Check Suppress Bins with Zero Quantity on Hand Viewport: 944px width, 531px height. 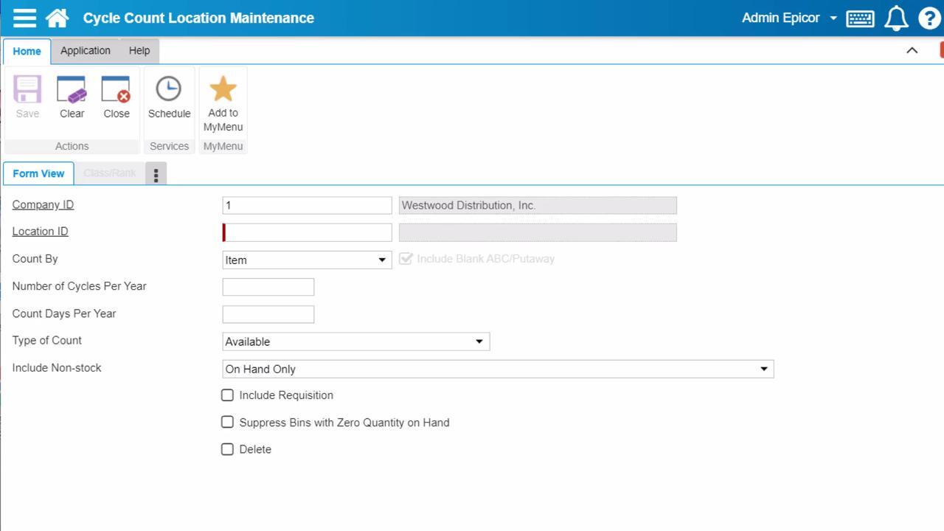[227, 422]
